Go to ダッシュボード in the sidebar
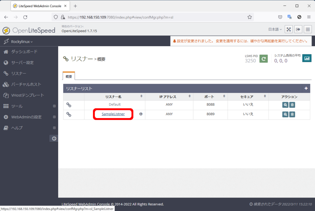Viewport: 315px width, 211px height. coord(24,52)
